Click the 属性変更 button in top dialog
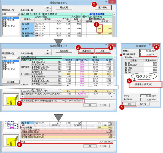Image resolution: width=163 pixels, height=153 pixels. pyautogui.click(x=64, y=8)
